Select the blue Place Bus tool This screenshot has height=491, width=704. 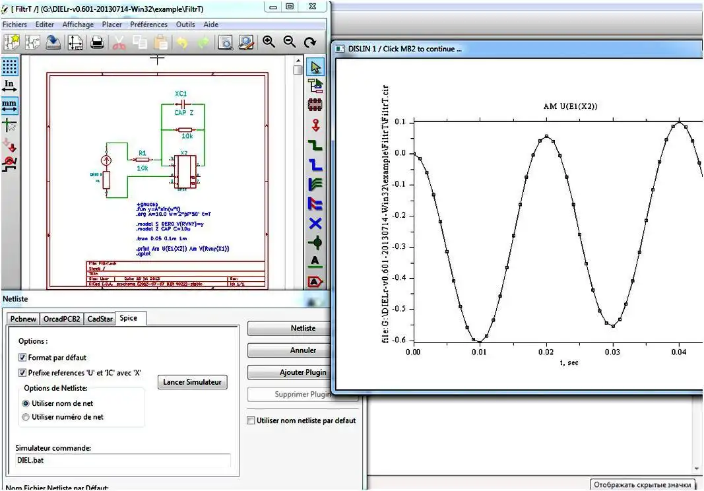pyautogui.click(x=315, y=165)
